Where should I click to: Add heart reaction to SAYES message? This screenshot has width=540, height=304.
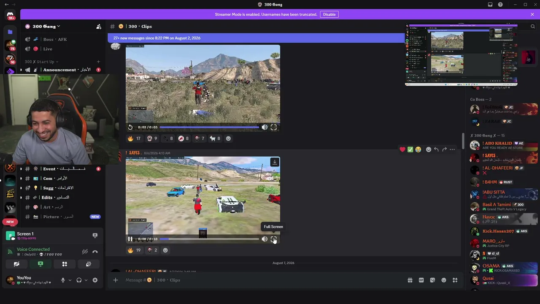point(402,149)
